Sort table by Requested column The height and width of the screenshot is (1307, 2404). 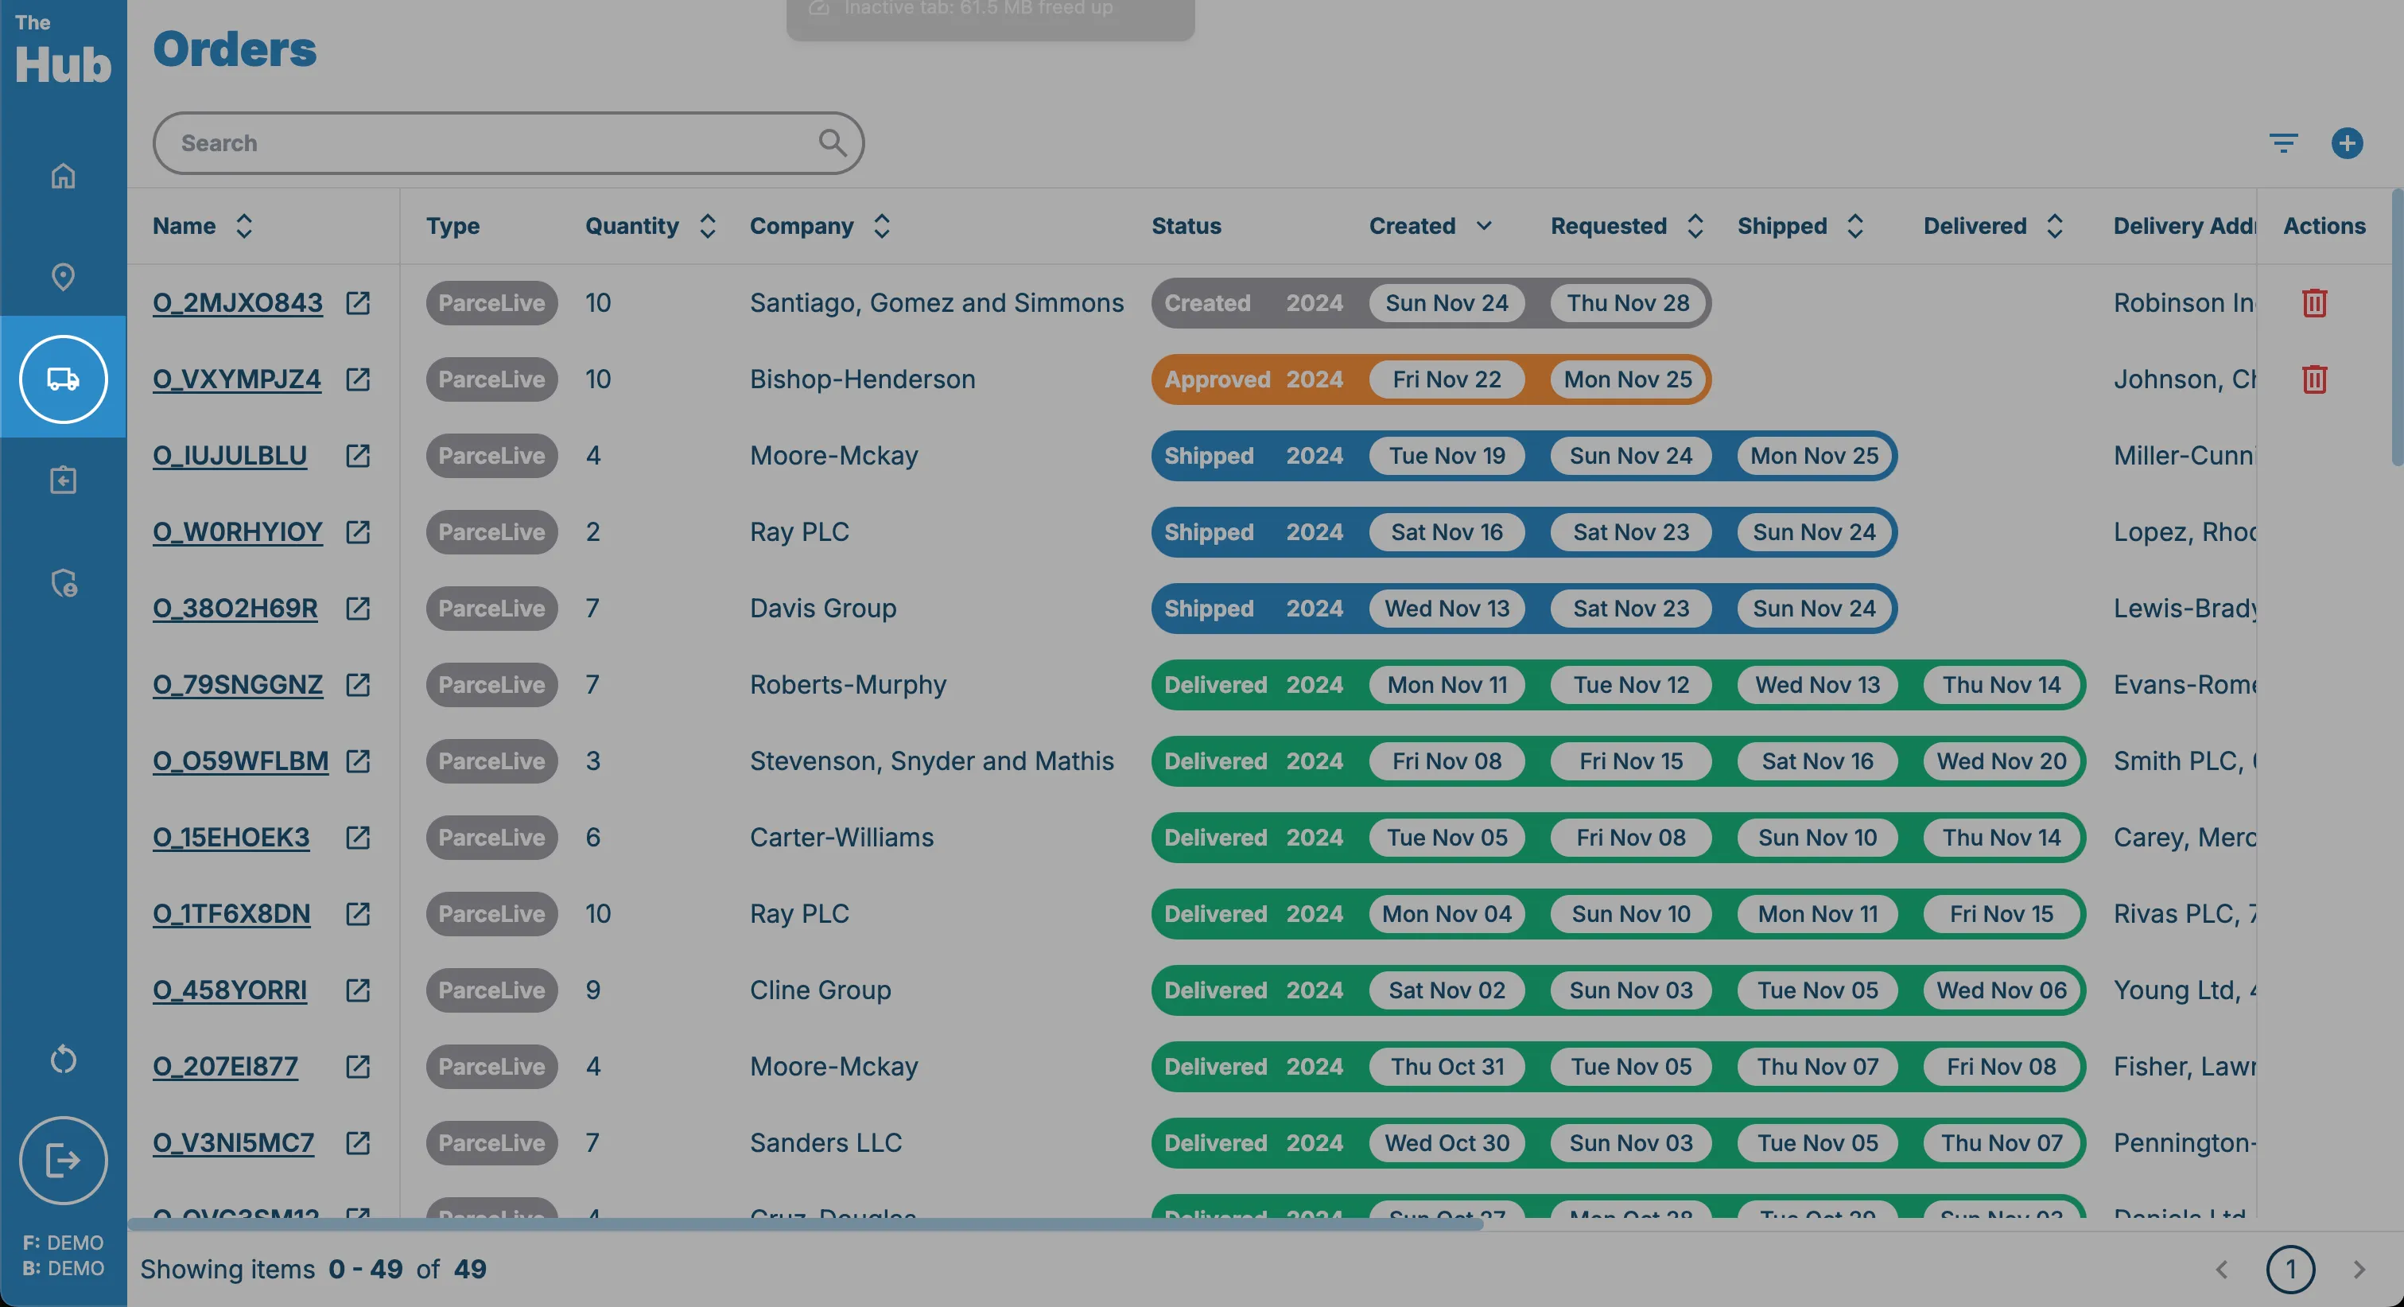pyautogui.click(x=1695, y=226)
